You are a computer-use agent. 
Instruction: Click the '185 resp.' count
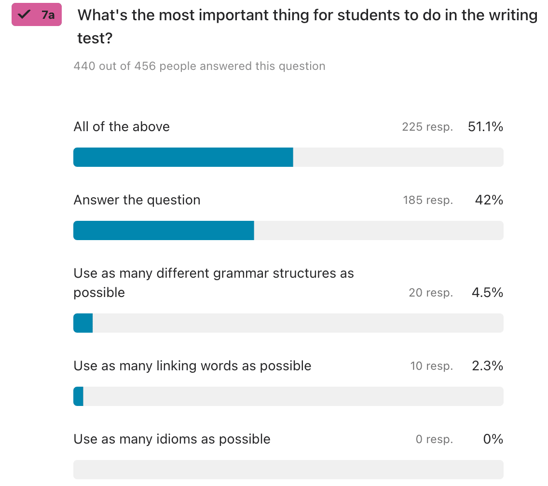pos(428,200)
